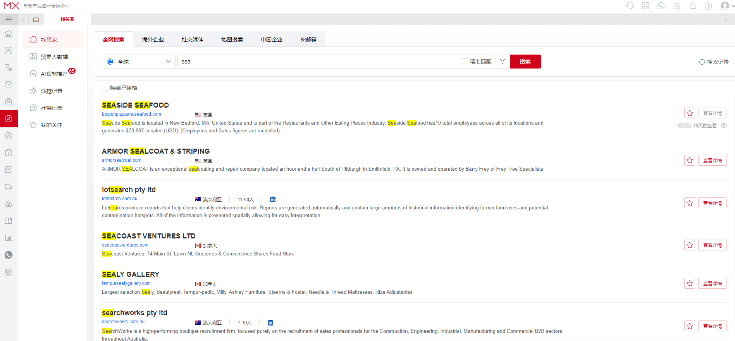Star the SEASIDE SEAFOOD result
This screenshot has height=341, width=735.
click(x=690, y=113)
